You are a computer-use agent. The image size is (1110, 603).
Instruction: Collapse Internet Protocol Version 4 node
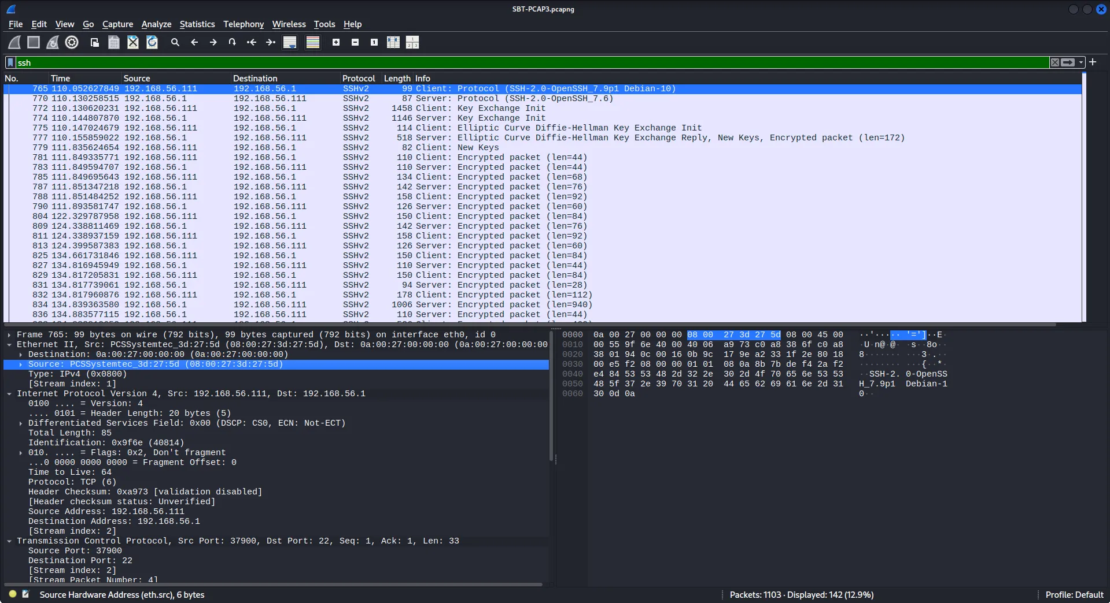coord(9,394)
